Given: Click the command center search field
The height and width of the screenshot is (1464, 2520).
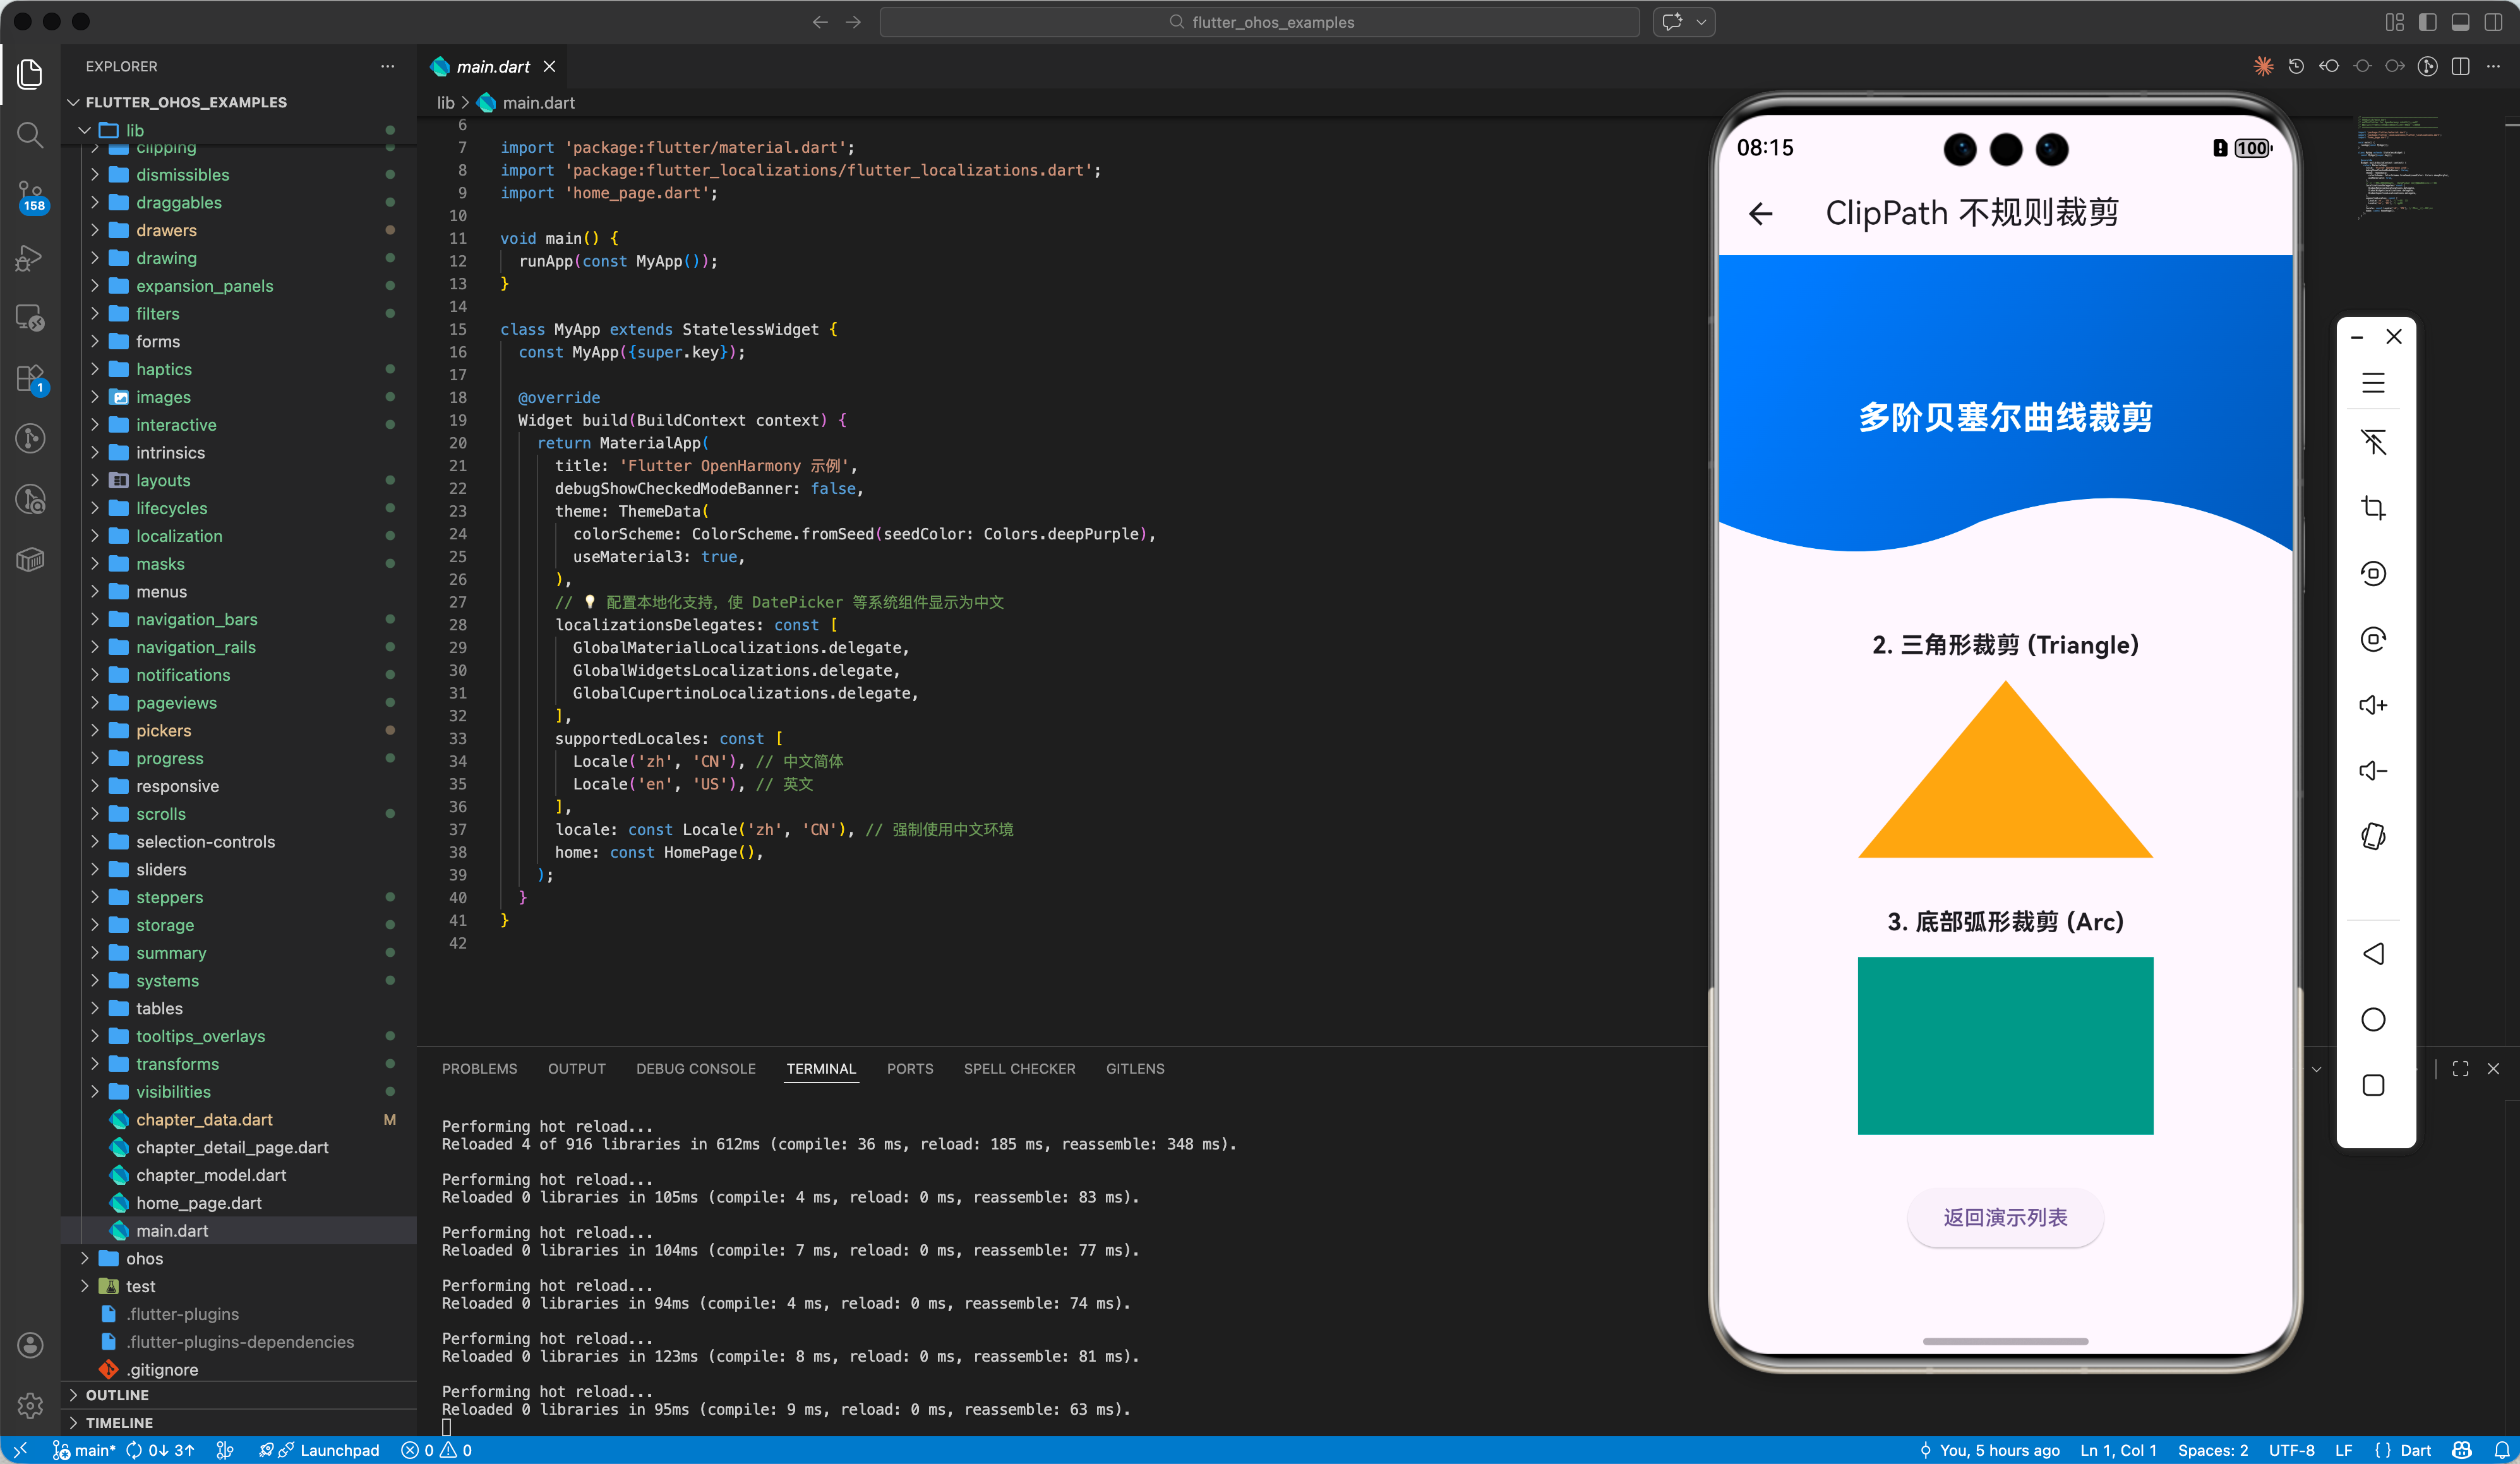Looking at the screenshot, I should [x=1259, y=22].
